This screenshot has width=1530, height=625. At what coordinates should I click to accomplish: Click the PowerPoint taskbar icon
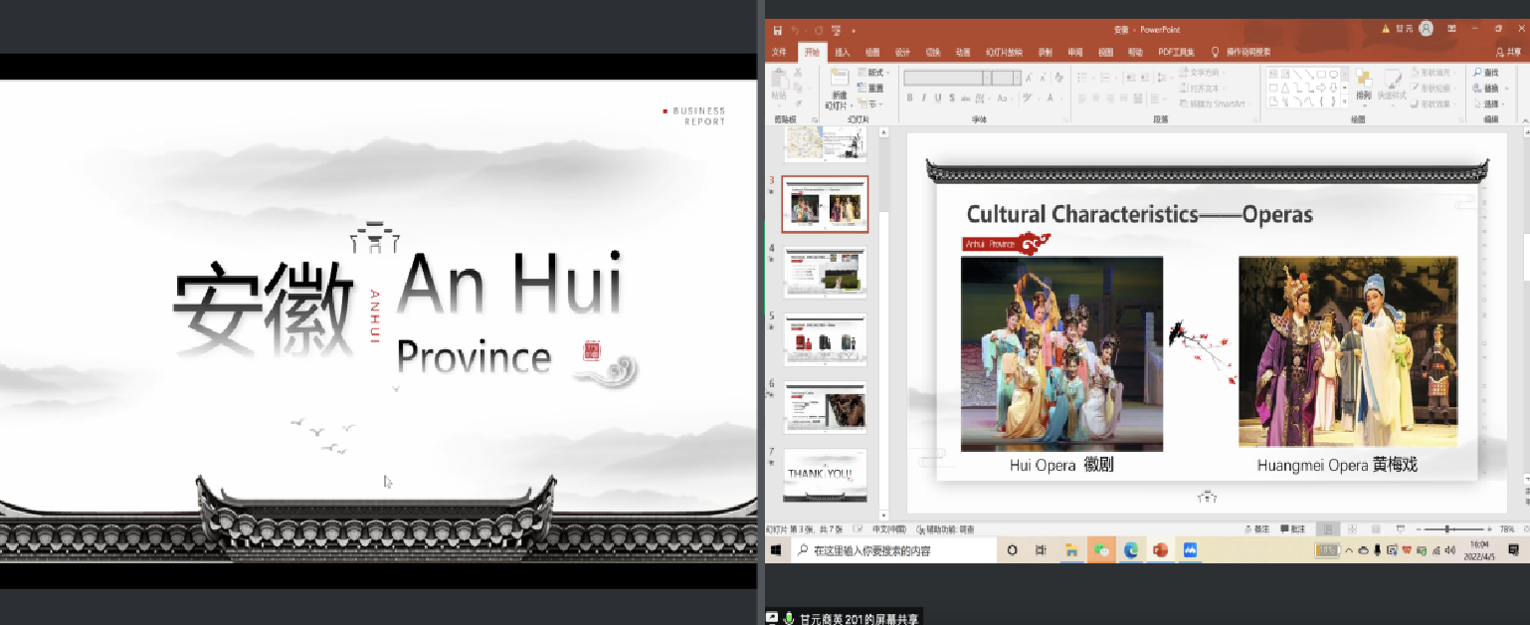[1160, 550]
